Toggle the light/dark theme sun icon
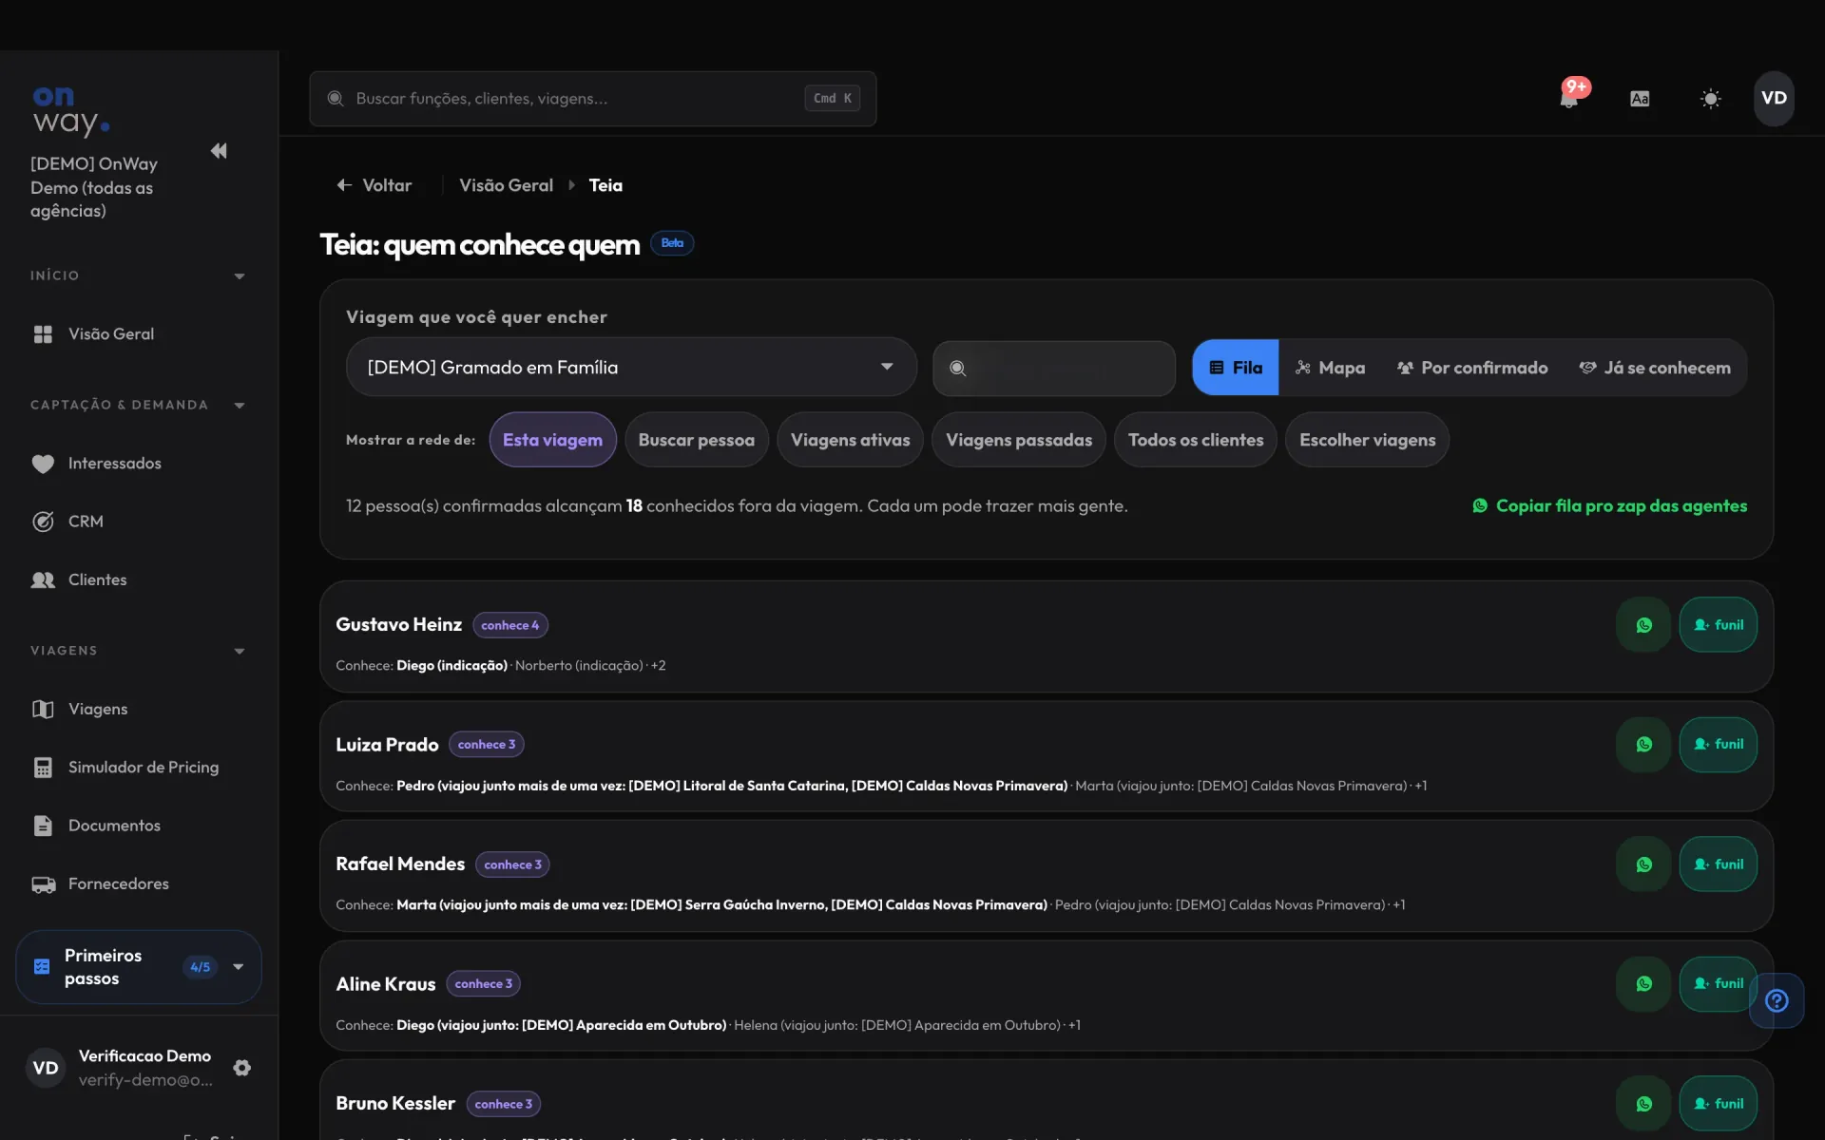Viewport: 1825px width, 1140px height. point(1710,99)
